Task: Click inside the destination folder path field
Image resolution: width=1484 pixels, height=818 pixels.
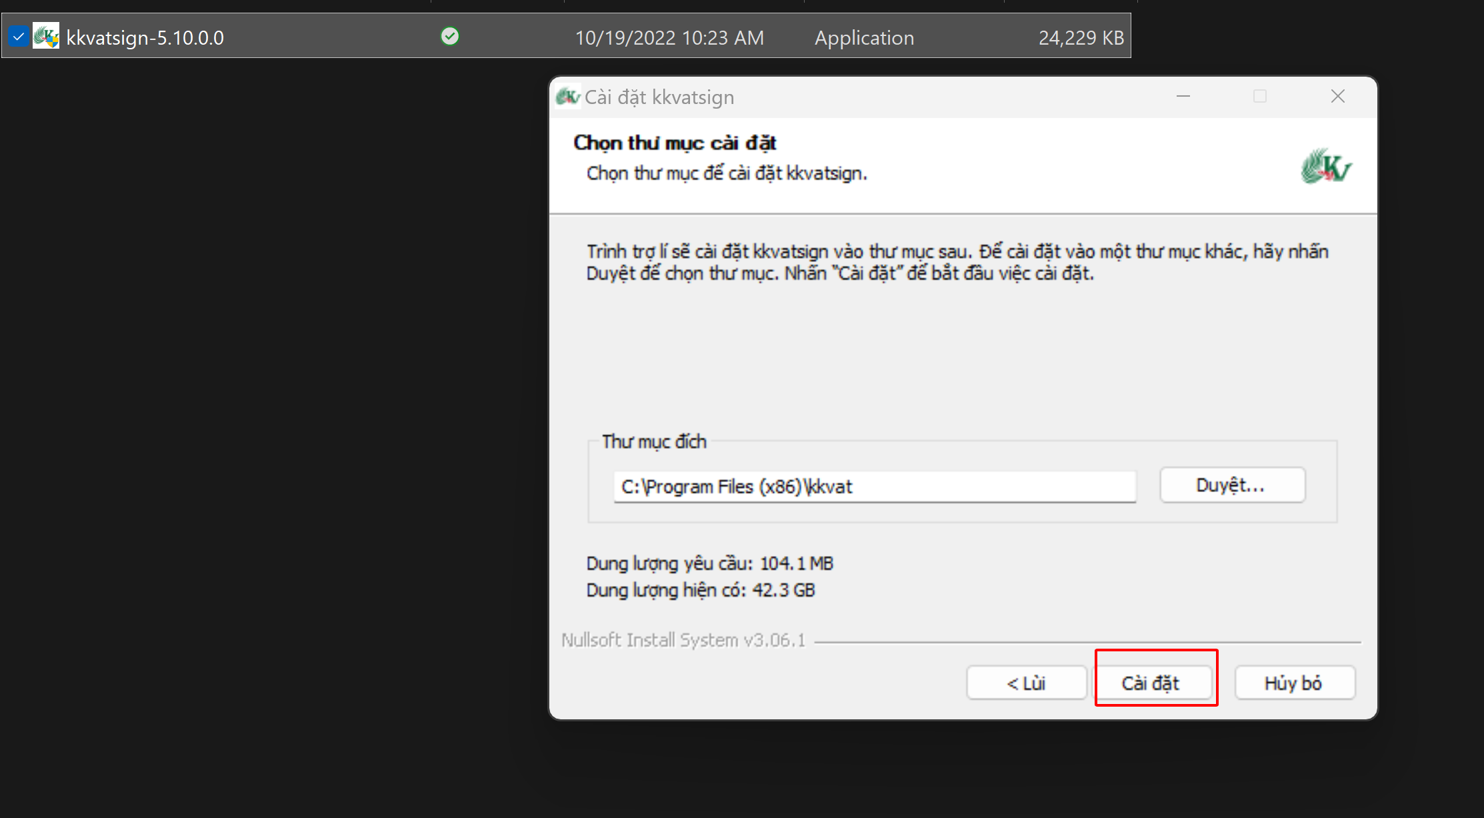Action: pos(874,487)
